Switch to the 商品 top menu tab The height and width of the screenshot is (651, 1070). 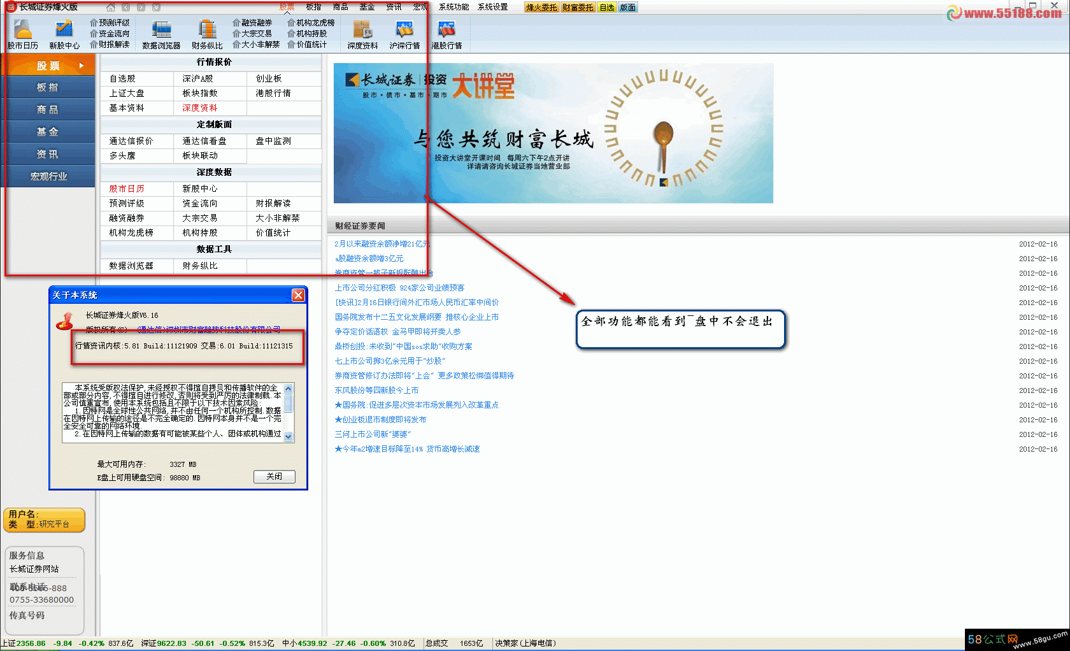pyautogui.click(x=340, y=7)
